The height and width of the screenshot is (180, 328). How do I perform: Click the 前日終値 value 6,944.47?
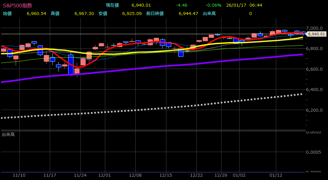[x=188, y=14]
